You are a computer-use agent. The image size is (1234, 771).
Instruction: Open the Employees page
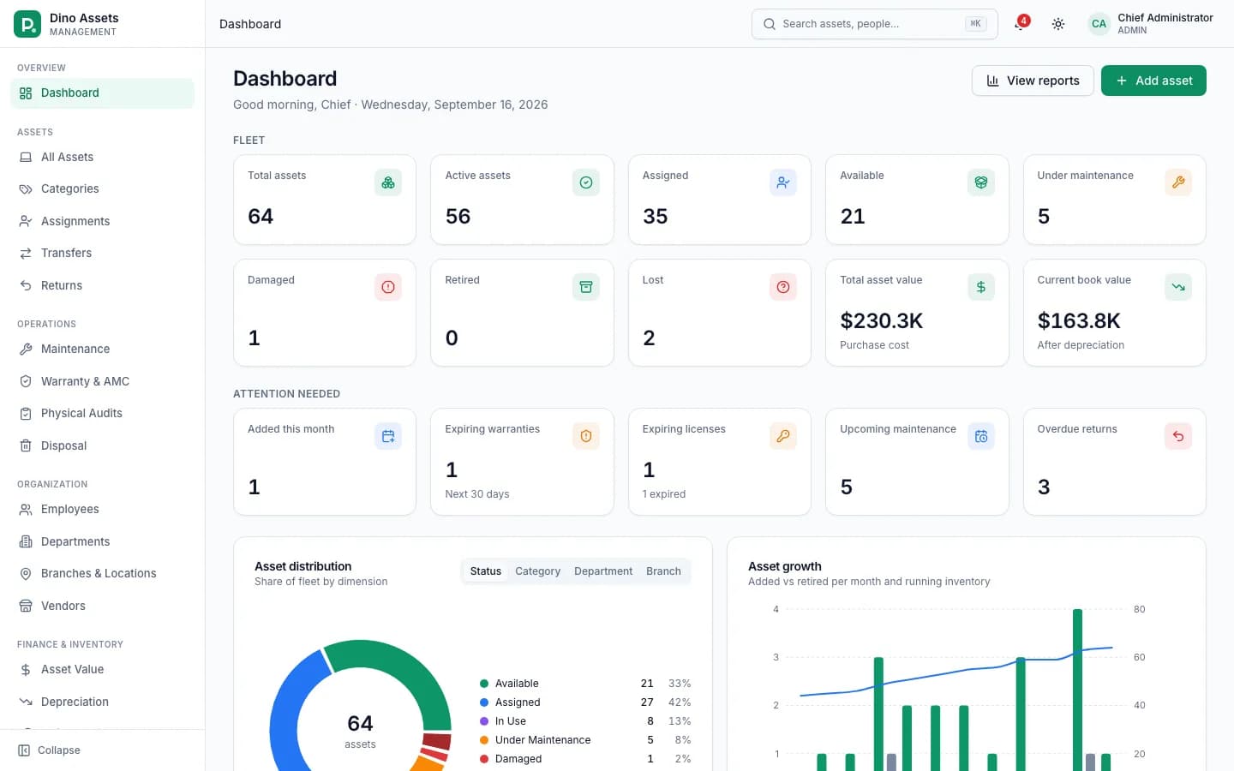point(102,509)
